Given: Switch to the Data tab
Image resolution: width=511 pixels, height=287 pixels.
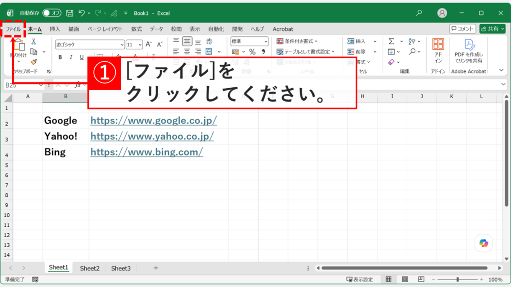Looking at the screenshot, I should tap(156, 29).
